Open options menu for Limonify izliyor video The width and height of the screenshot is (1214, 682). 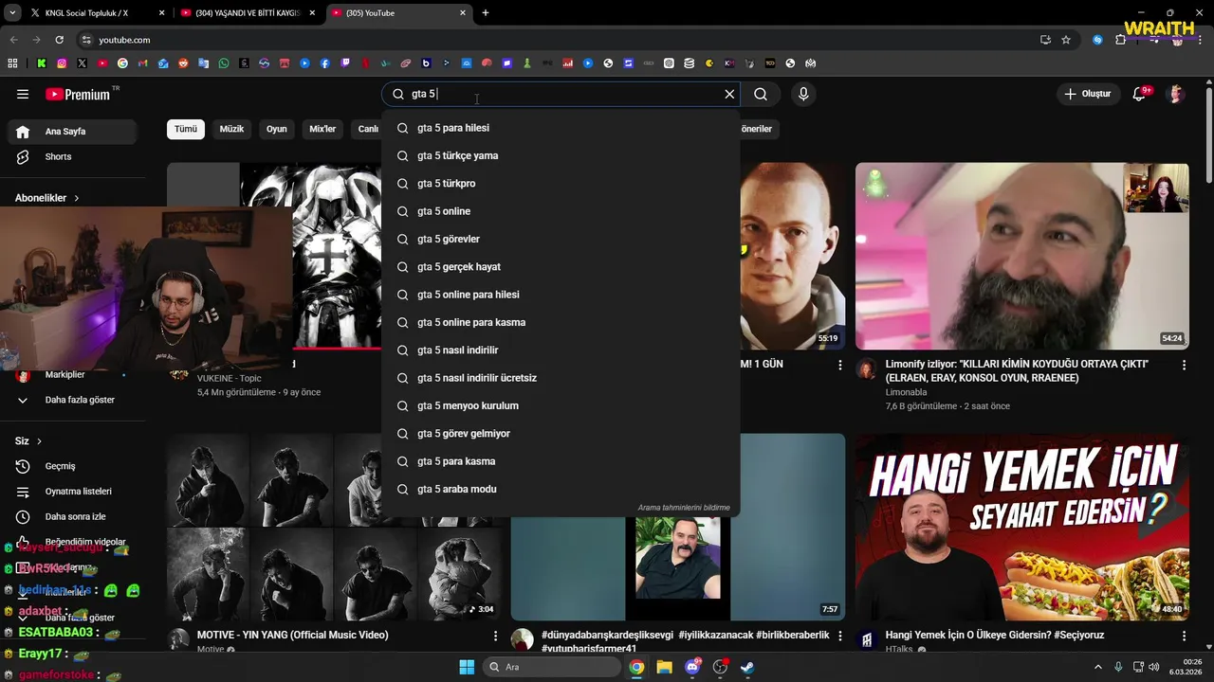pos(1184,365)
